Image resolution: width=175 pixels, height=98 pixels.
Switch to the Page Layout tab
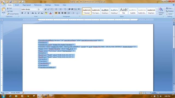click(x=27, y=5)
